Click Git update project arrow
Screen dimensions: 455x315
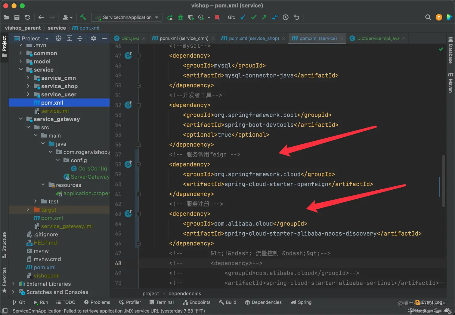click(x=243, y=17)
